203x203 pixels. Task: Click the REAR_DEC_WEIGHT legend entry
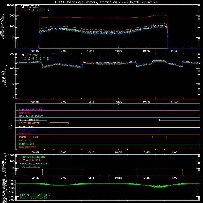click(x=31, y=167)
